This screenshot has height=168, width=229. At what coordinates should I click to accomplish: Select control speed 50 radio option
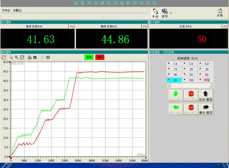click(190, 75)
